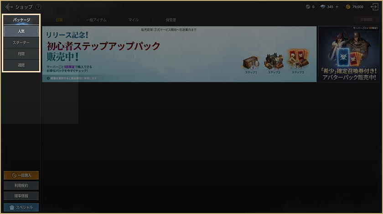Open the 確率情報 probability info button
Screen dimensions: 383x214
pyautogui.click(x=21, y=196)
